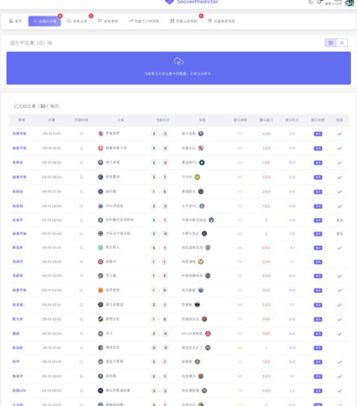
Task: Click away team logo in 09-19 07:39 row
Action: [201, 191]
